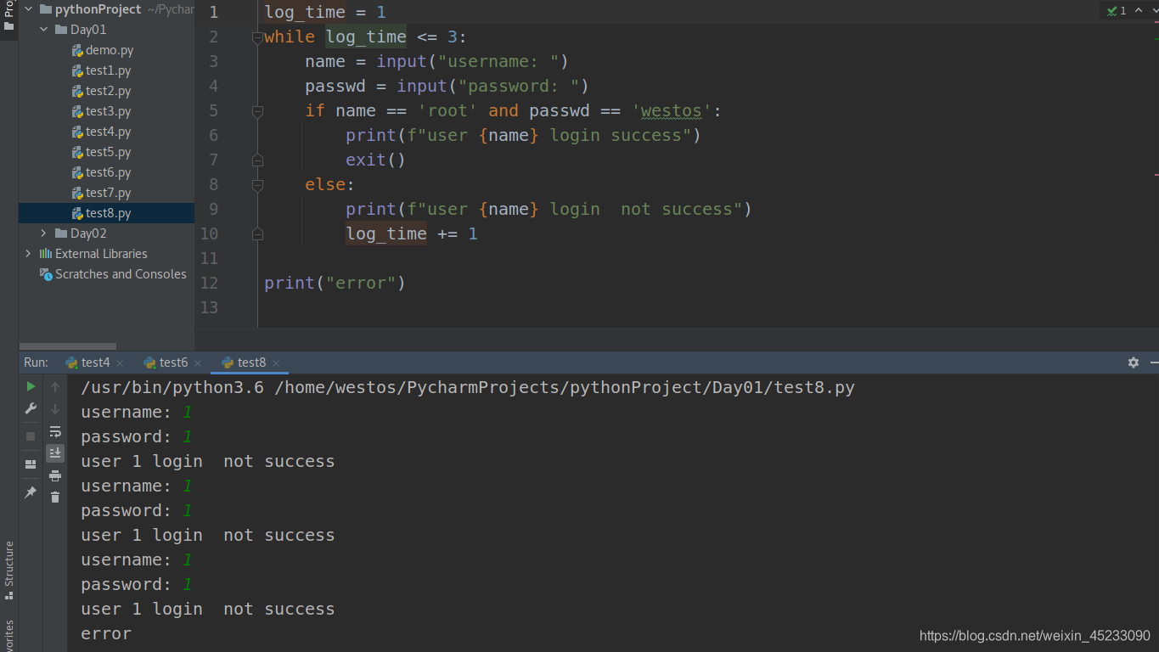
Task: Fold the if block at line 5
Action: coord(257,111)
